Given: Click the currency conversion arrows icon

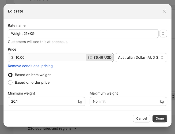Looking at the screenshot, I should (90, 58).
